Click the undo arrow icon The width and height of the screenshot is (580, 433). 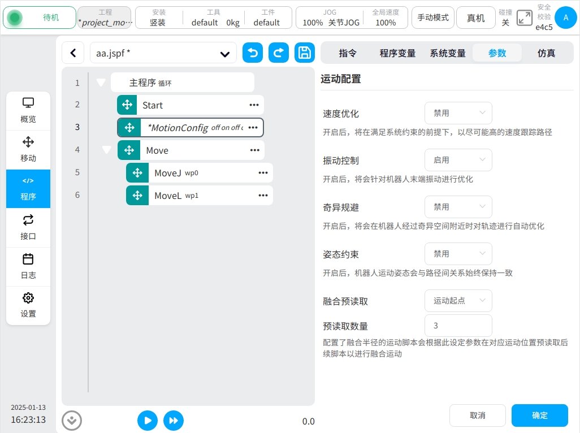click(253, 53)
